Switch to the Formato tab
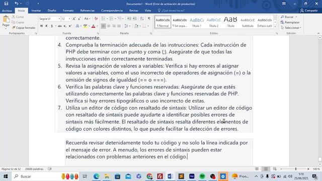The height and width of the screenshot is (181, 322). (x=68, y=11)
